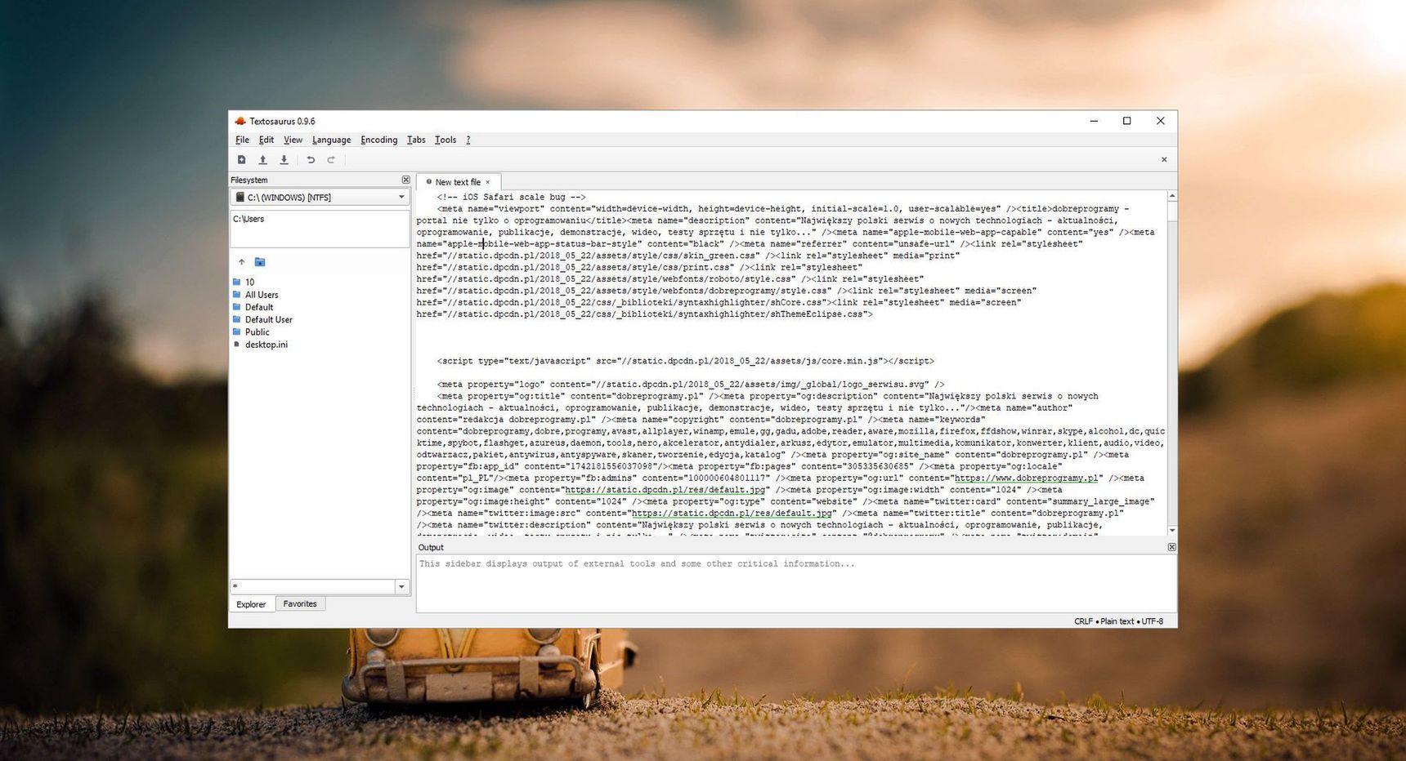Viewport: 1406px width, 761px height.
Task: Click the C:\Users path field
Action: click(320, 229)
